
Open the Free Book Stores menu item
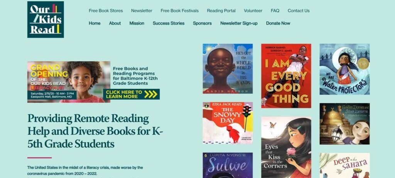click(x=106, y=10)
